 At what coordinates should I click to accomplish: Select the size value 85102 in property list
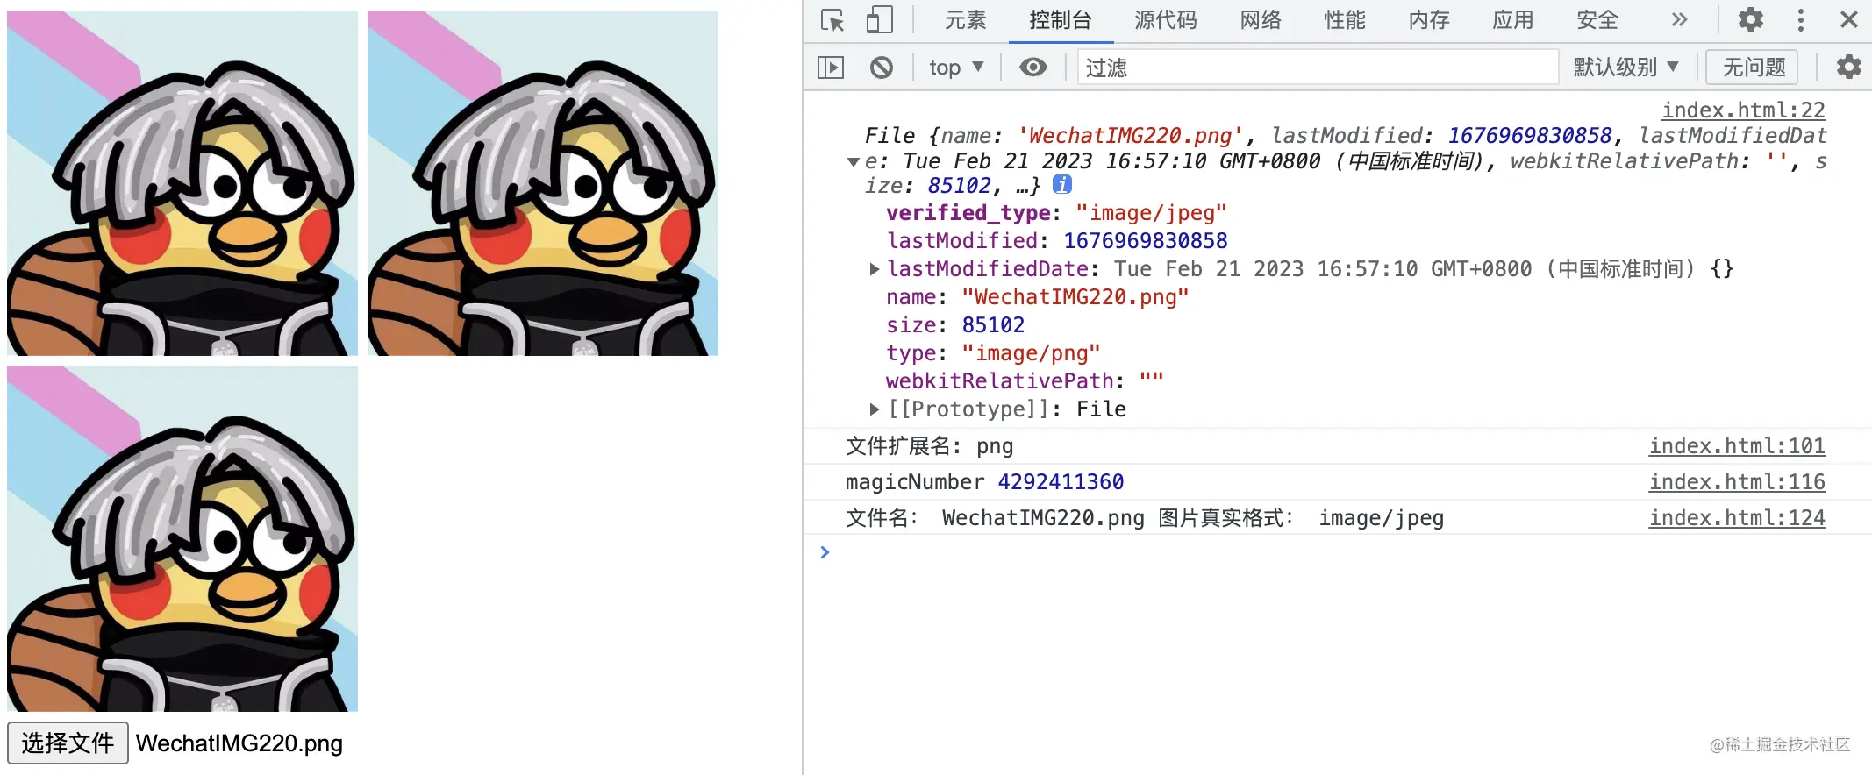click(993, 325)
